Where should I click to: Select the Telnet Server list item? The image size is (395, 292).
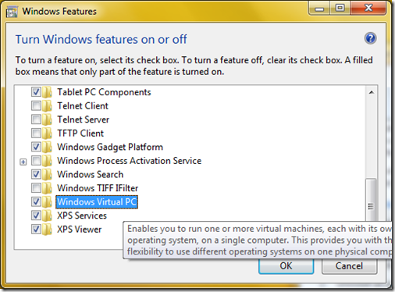click(x=83, y=119)
